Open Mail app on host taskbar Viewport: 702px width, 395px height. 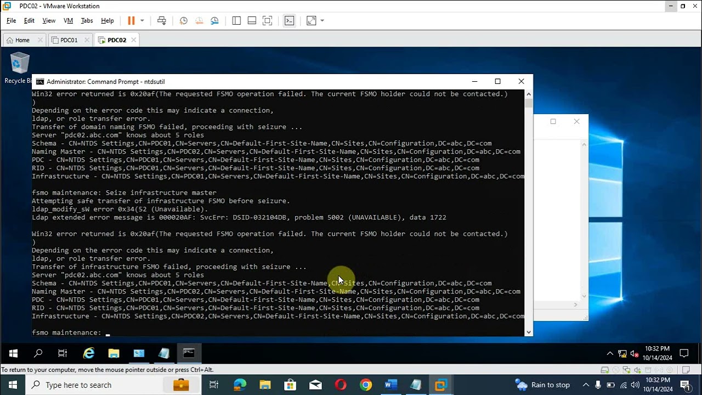(x=315, y=385)
